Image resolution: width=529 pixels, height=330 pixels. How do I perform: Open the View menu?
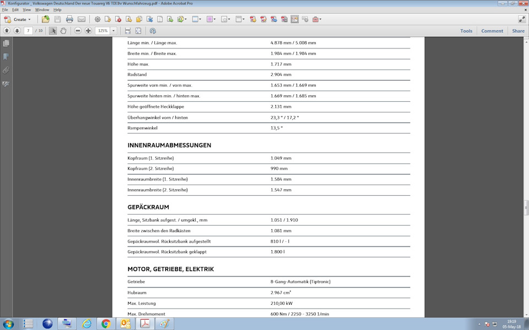26,10
